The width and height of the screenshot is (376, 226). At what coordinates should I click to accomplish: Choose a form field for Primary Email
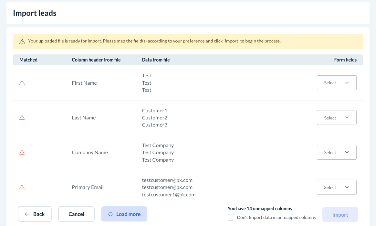coord(337,187)
